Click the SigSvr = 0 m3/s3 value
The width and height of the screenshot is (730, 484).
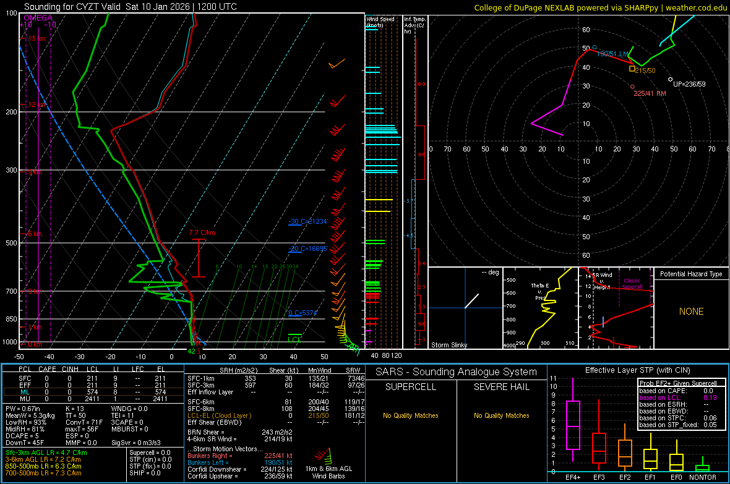click(136, 443)
